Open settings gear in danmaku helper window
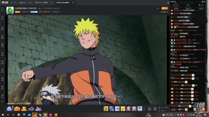The height and width of the screenshot is (117, 209). [x=204, y=2]
